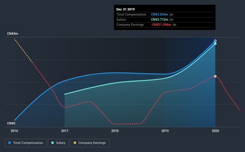This screenshot has width=245, height=152.
Task: Select the 2019 x-axis label
Action: [x=165, y=131]
